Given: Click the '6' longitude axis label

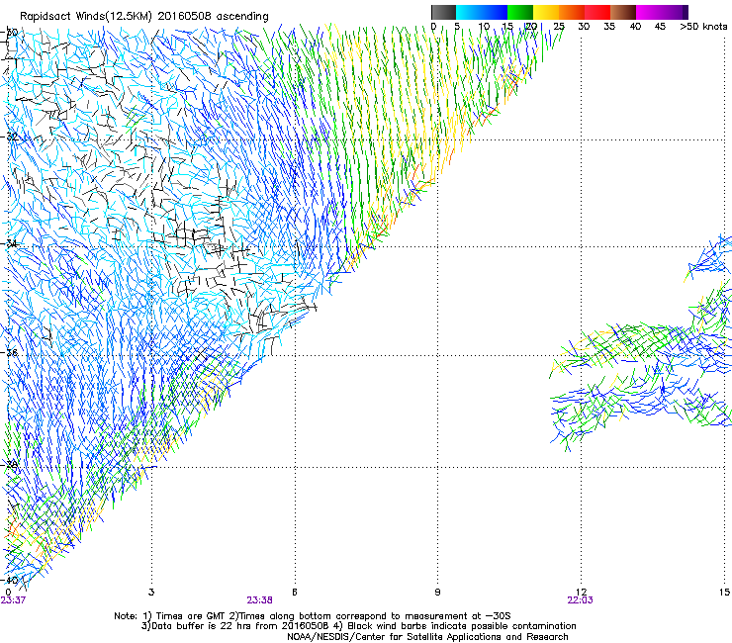Looking at the screenshot, I should coord(295,593).
